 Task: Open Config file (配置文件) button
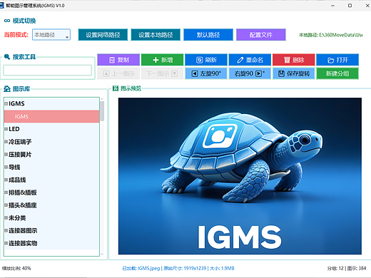click(261, 35)
